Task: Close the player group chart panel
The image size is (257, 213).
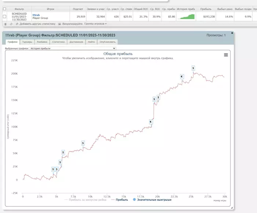Action: click(232, 33)
